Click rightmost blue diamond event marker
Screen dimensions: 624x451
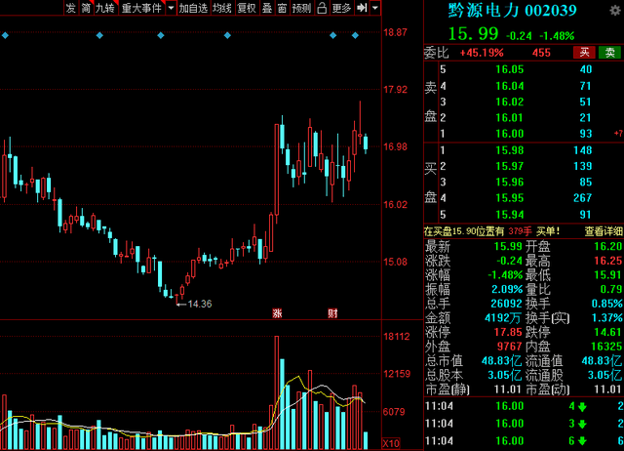click(x=355, y=35)
